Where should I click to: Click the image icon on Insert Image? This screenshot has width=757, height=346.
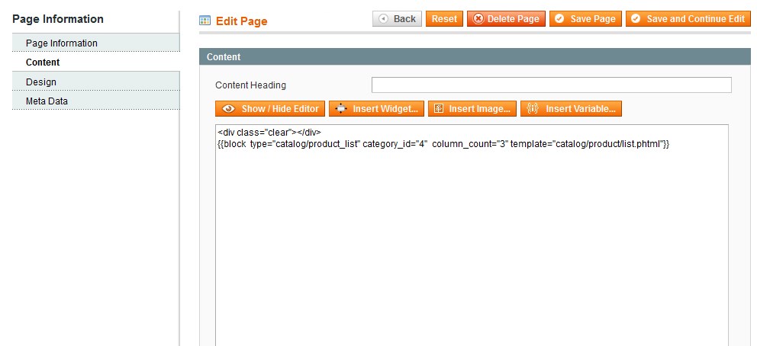point(439,108)
